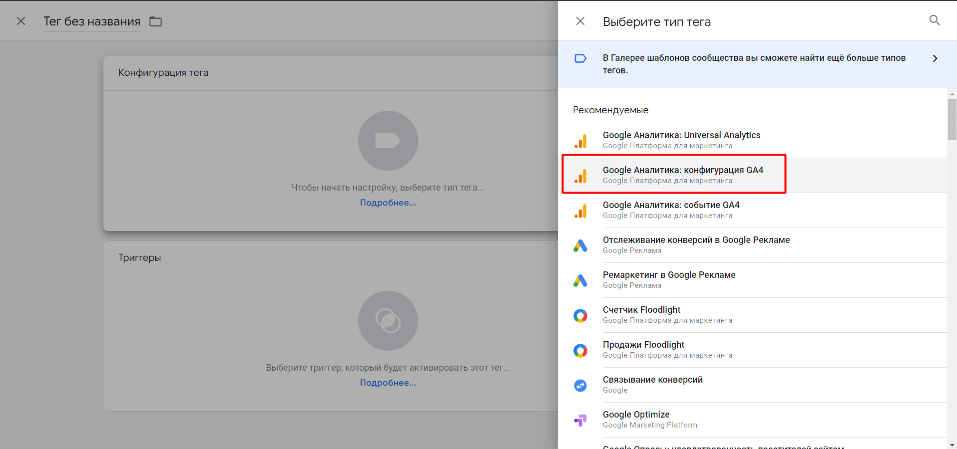This screenshot has height=449, width=957.
Task: Click the конфигурация GA4 analytics icon
Action: (x=580, y=176)
